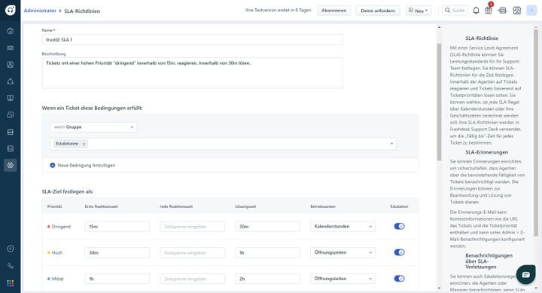
Task: Click the main page vertical scrollbar
Action: click(x=440, y=102)
